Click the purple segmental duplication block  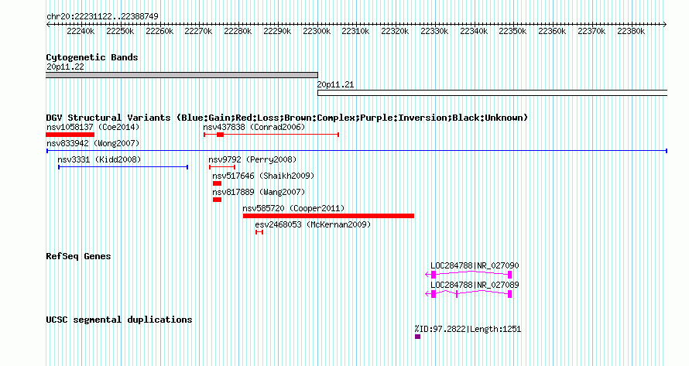coord(417,337)
